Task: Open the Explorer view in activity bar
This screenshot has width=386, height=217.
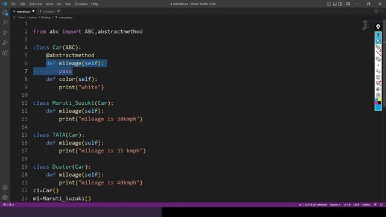Action: [5, 13]
